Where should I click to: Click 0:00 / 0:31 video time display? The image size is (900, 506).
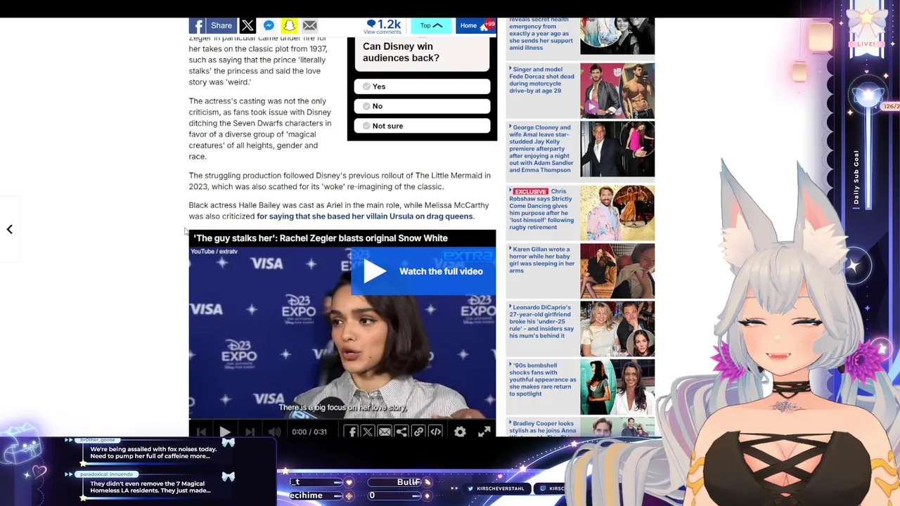pyautogui.click(x=309, y=432)
